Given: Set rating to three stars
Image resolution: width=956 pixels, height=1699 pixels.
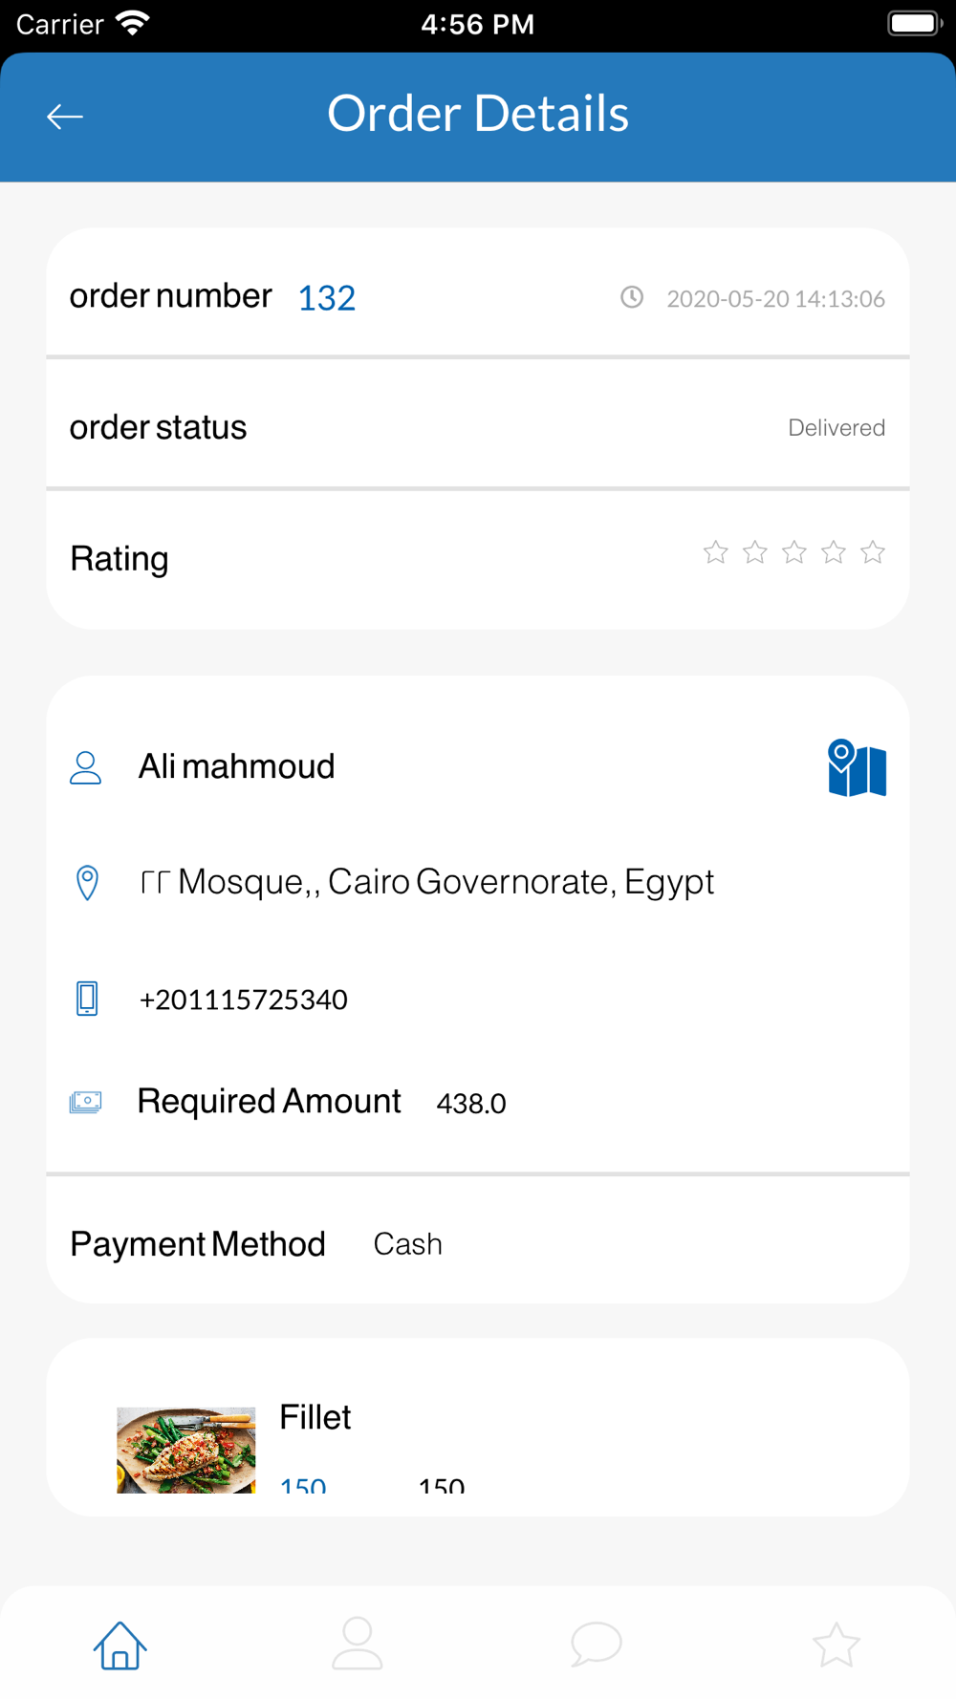Looking at the screenshot, I should (793, 552).
